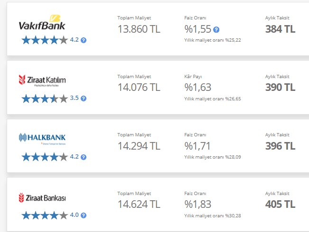Select Ziraat Katılım total cost 14.076 TL
The height and width of the screenshot is (232, 309).
[139, 87]
